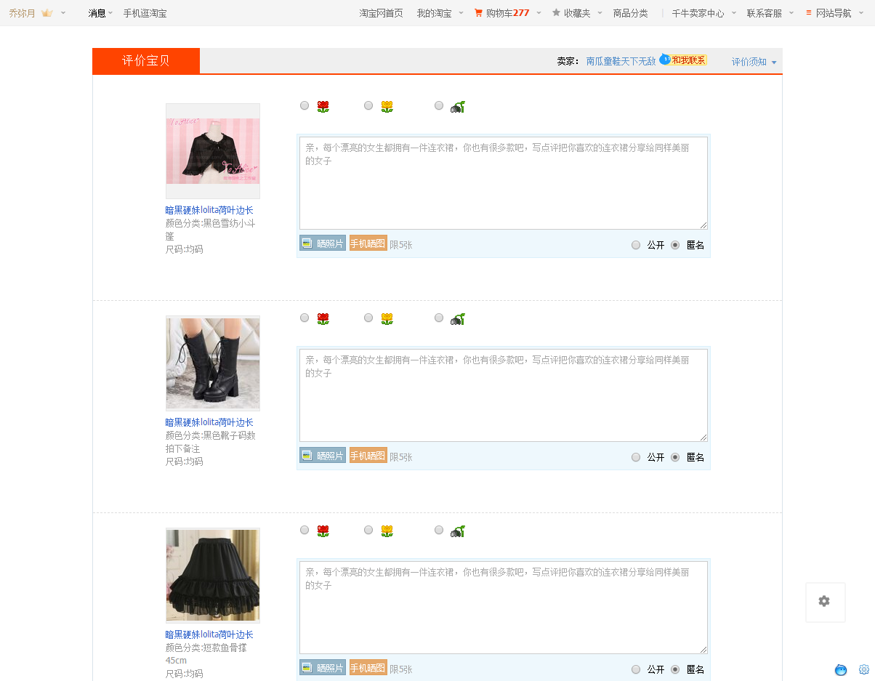The height and width of the screenshot is (681, 875).
Task: Select red flower good rating for boots item
Action: 305,318
